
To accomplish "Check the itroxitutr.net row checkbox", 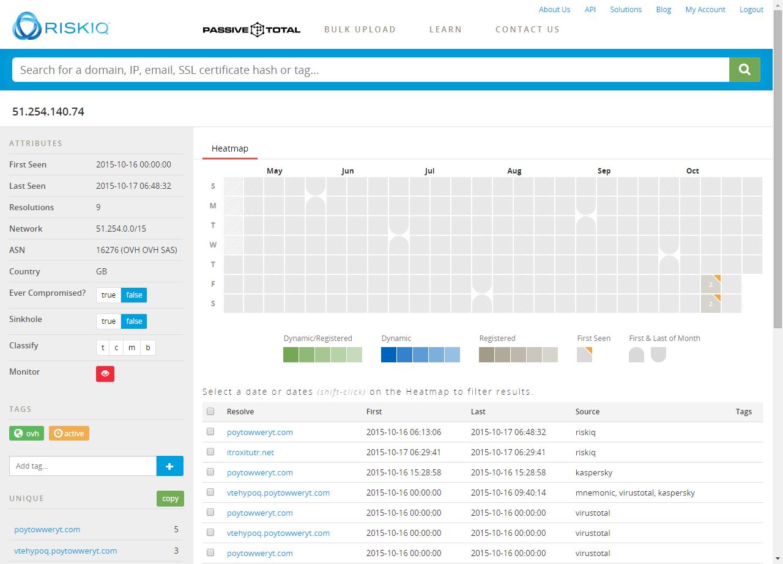I will coord(210,452).
